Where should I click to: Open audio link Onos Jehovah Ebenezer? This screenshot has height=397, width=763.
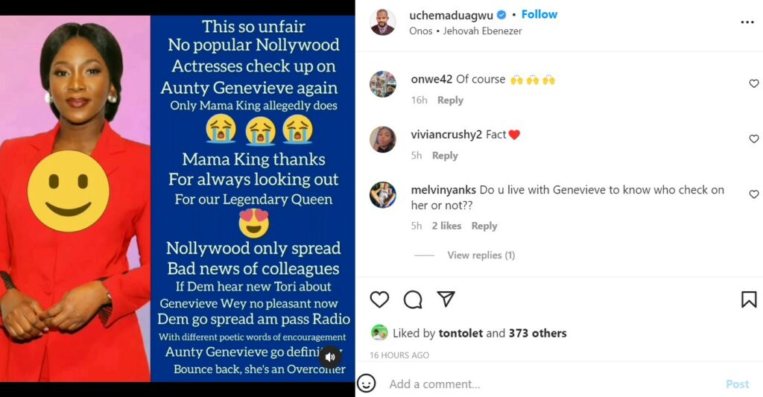pyautogui.click(x=466, y=31)
